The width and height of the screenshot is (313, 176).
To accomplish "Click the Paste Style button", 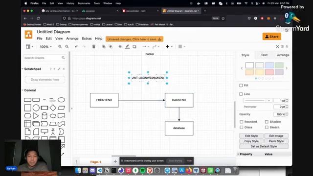I will click(x=276, y=141).
